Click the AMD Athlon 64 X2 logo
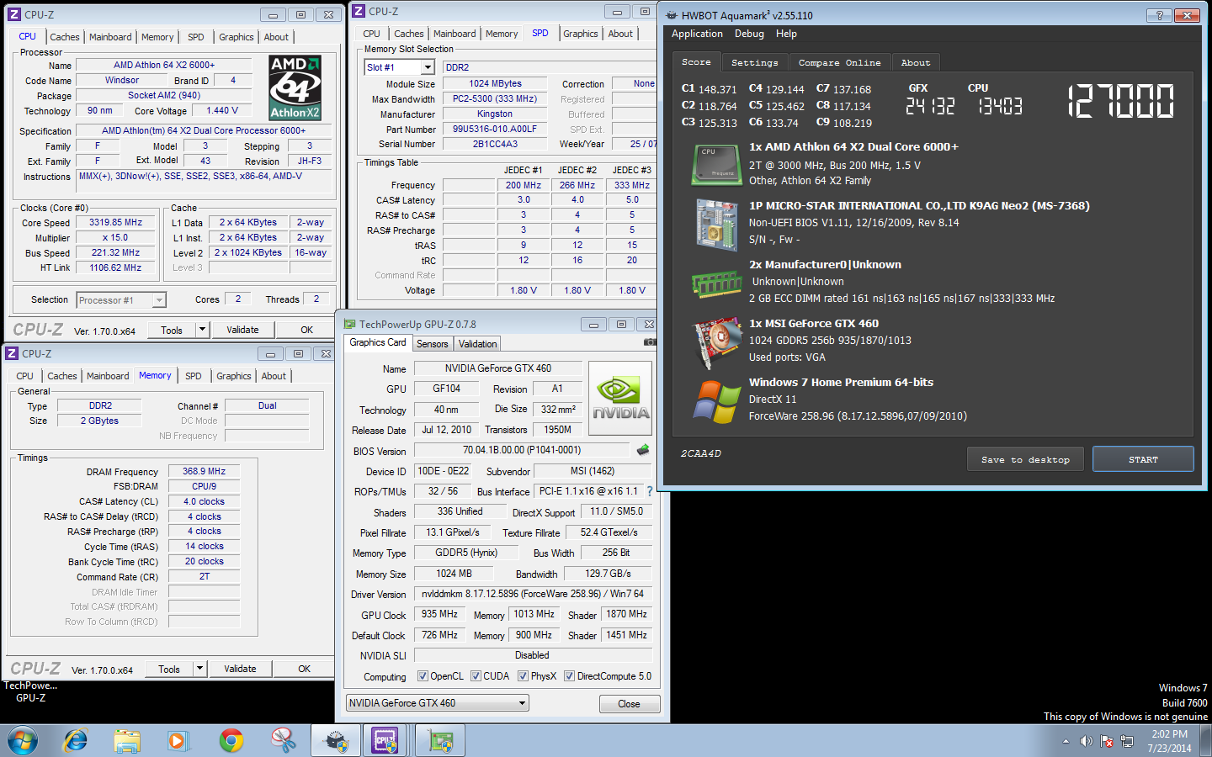Viewport: 1212px width, 757px height. click(x=295, y=87)
